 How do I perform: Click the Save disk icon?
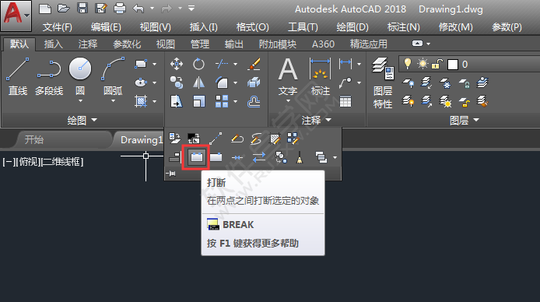82,9
